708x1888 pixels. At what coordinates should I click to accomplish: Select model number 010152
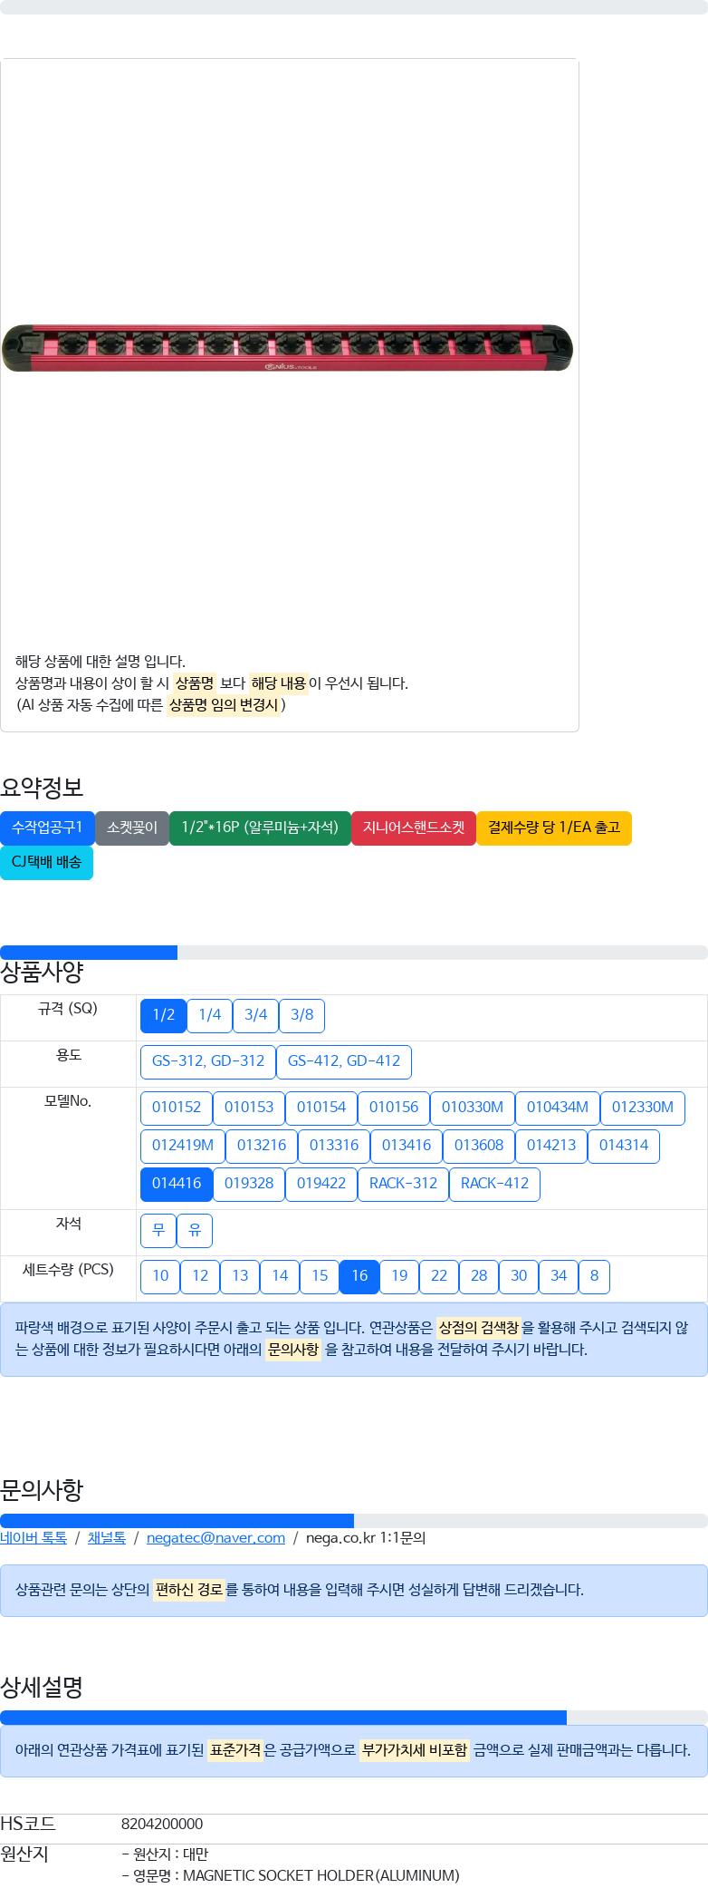pos(177,1108)
